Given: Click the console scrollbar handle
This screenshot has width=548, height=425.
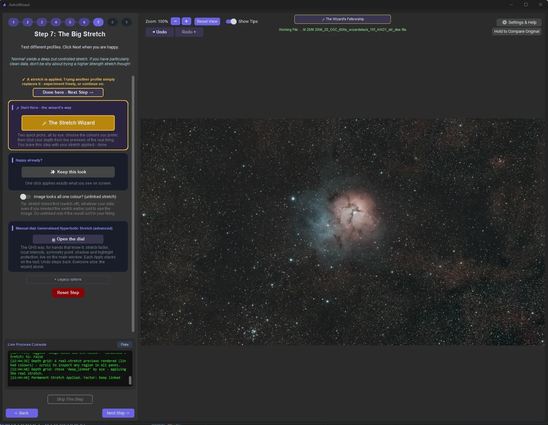Looking at the screenshot, I should click(130, 380).
